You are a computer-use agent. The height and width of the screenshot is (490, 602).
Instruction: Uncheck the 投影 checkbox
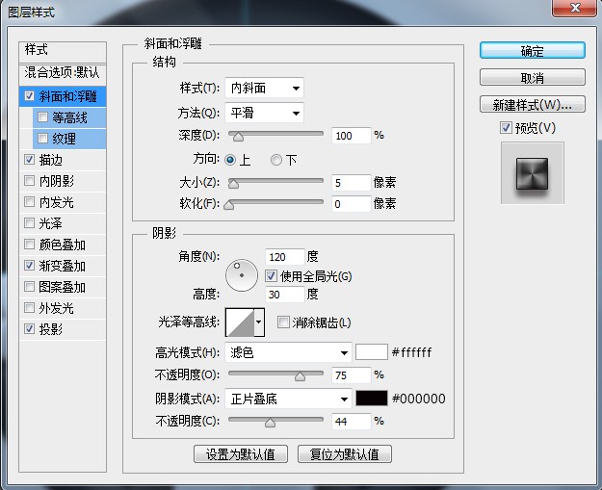30,328
